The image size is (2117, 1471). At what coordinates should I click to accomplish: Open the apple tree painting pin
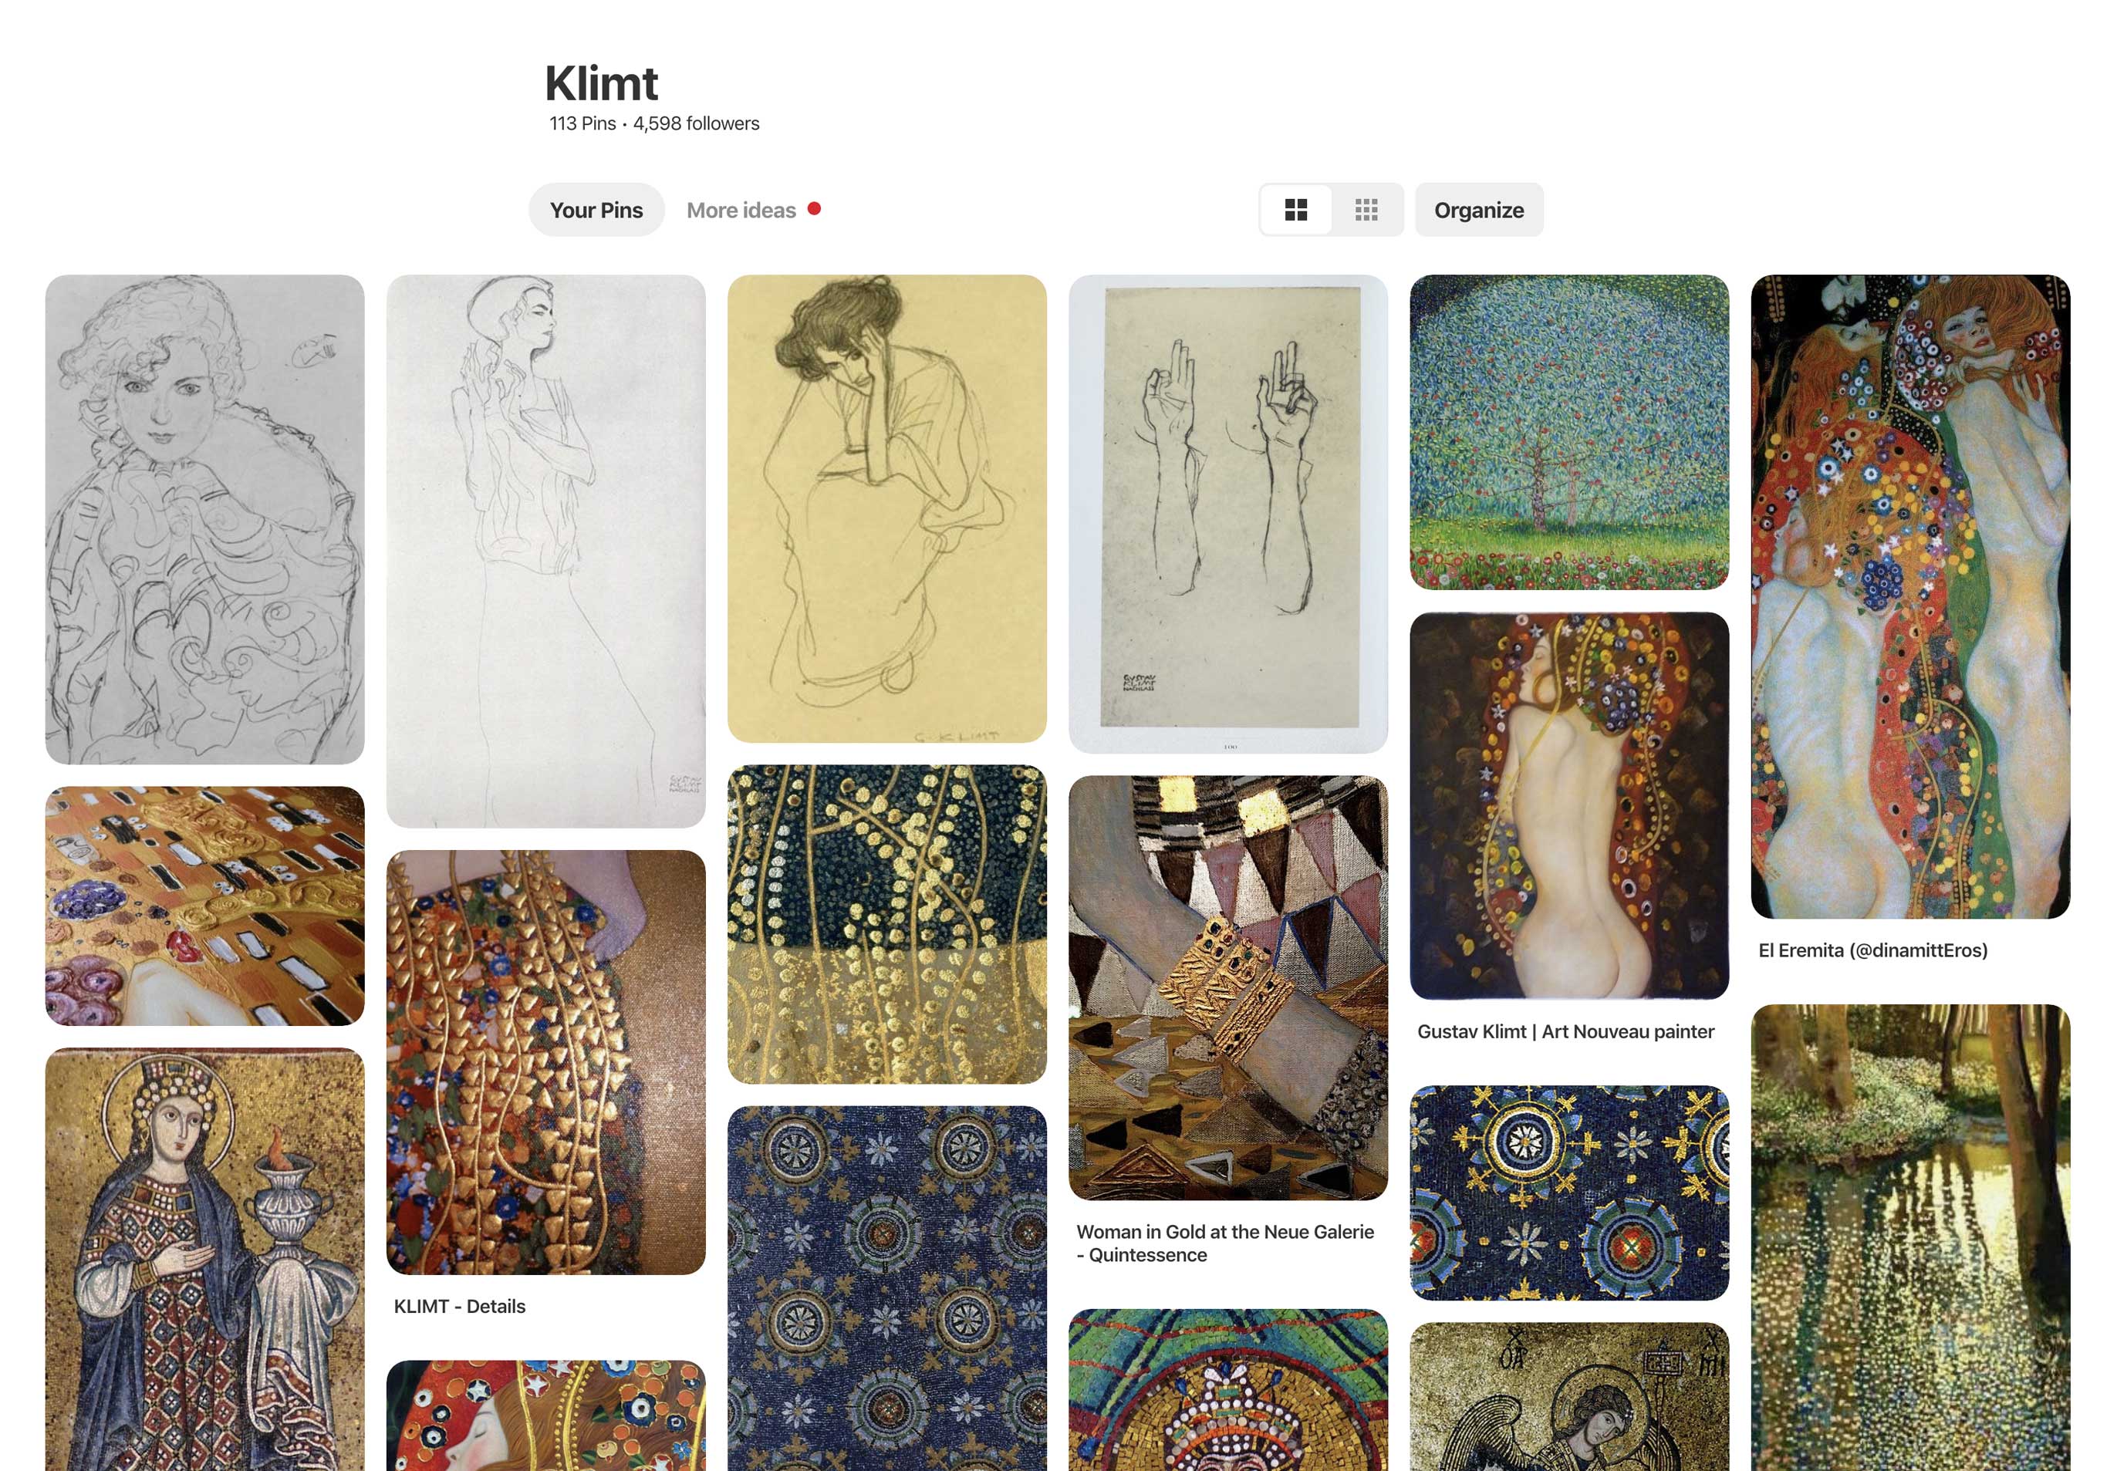tap(1568, 431)
